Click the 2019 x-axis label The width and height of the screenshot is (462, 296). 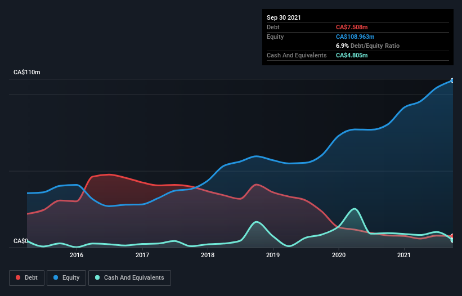[x=273, y=255]
